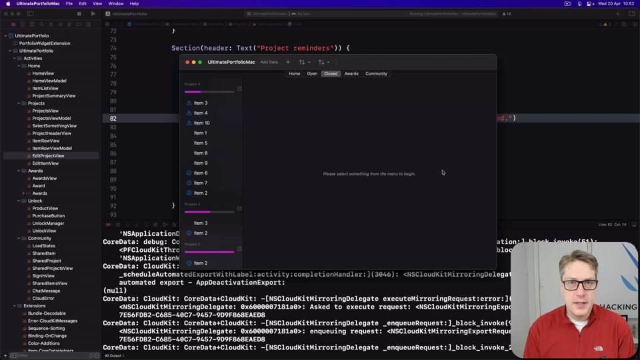This screenshot has width=640, height=360.
Task: Click the Xcode library plus icon
Action: click(x=617, y=13)
